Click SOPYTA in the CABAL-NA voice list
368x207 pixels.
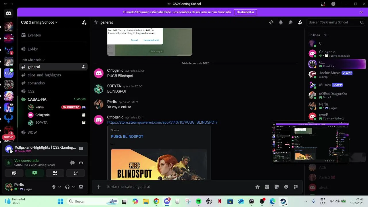[x=41, y=123]
